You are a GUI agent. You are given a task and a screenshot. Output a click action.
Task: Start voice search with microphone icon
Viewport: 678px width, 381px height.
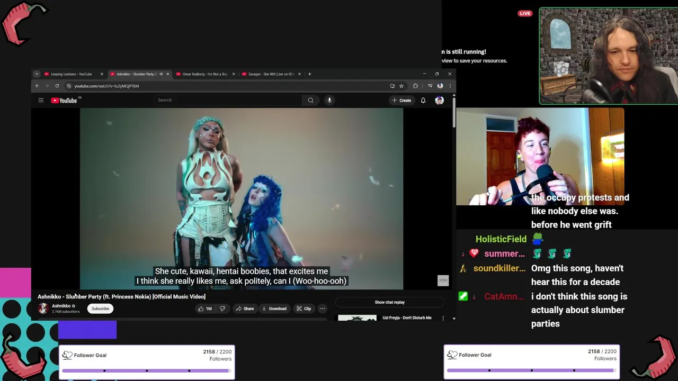pos(329,100)
